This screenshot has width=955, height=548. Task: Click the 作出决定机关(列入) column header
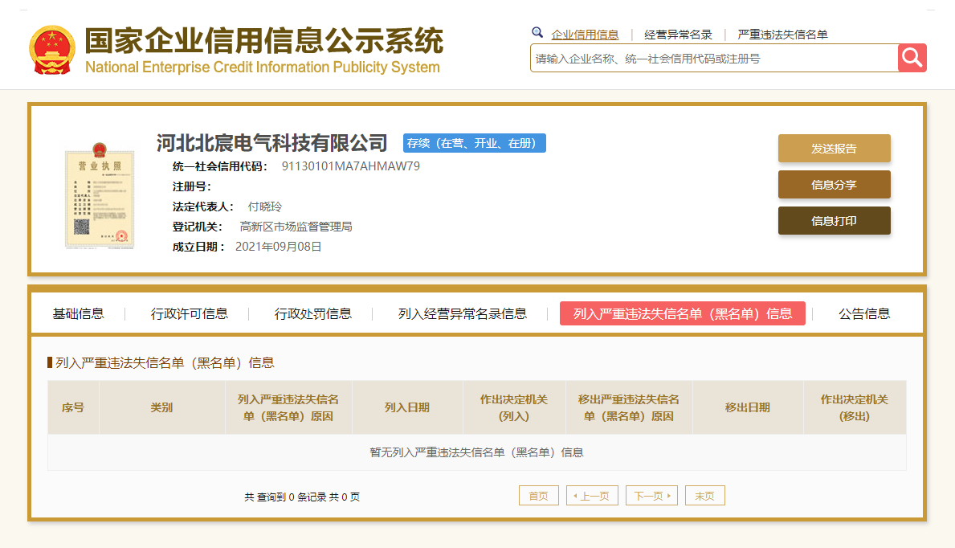514,407
